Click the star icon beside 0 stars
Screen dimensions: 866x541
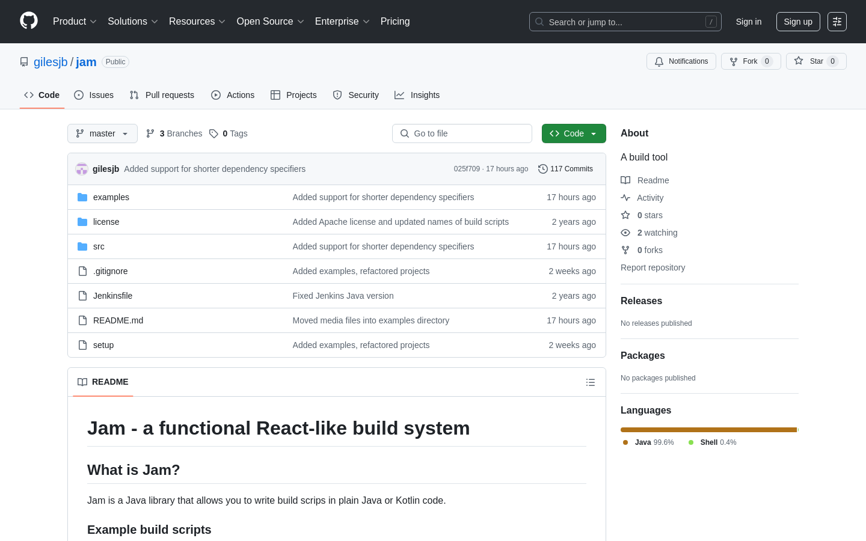(625, 215)
